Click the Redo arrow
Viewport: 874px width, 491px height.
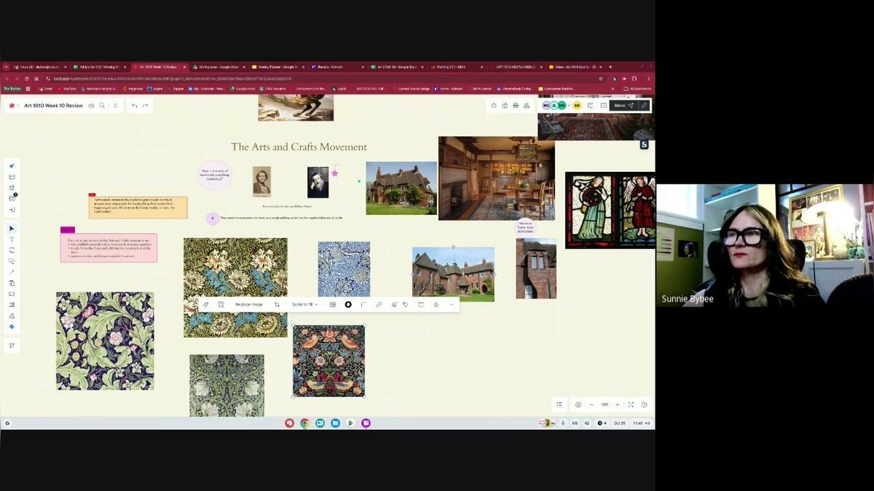tap(145, 106)
